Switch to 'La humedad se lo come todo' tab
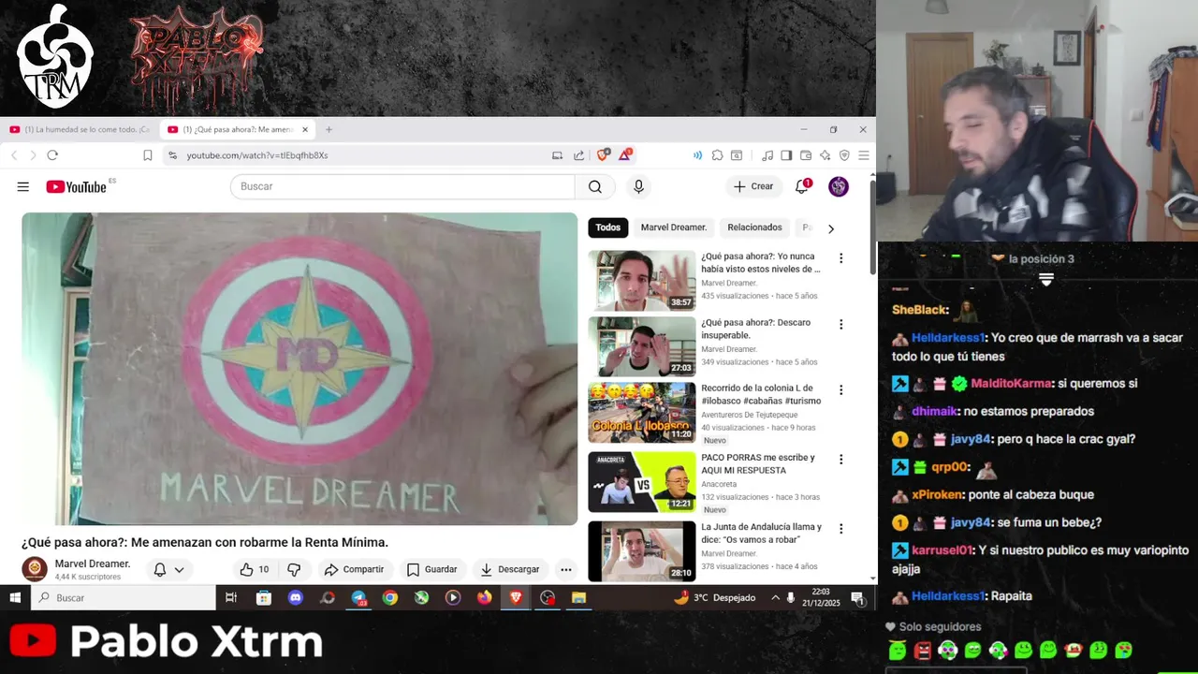The image size is (1198, 674). point(80,129)
